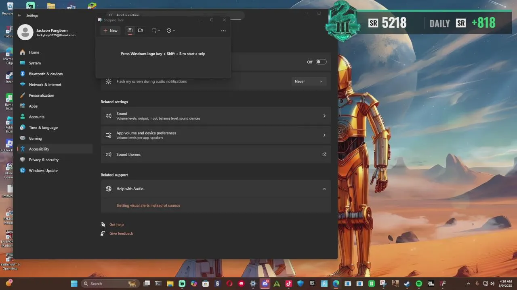Select the Recycle Bin desktop icon
The image size is (517, 290).
[9, 8]
